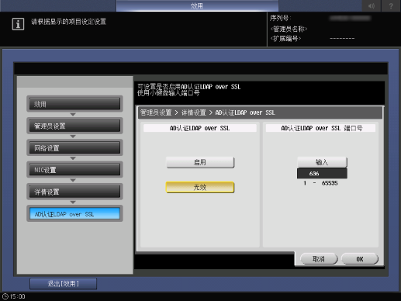Click the 扩展编号 label
This screenshot has height=301, width=401.
tap(285, 39)
